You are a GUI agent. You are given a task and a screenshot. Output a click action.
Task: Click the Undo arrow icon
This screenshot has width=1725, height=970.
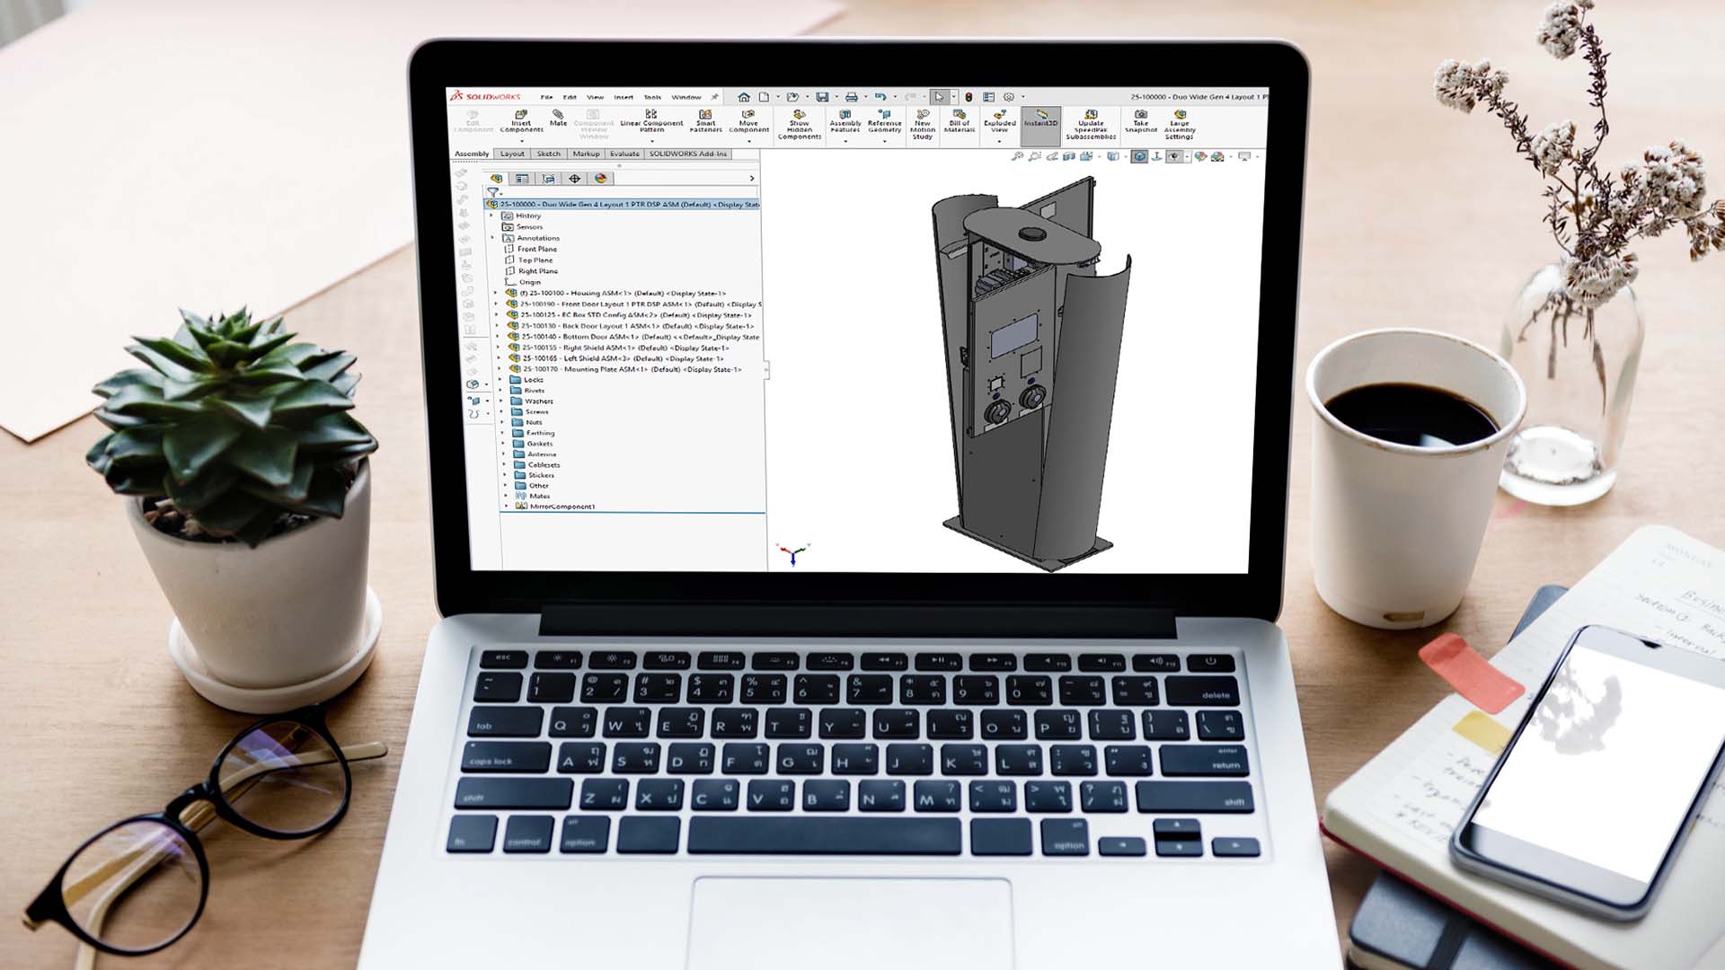point(880,97)
